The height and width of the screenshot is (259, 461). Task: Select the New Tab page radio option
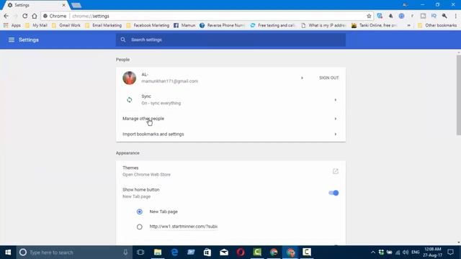click(x=139, y=212)
